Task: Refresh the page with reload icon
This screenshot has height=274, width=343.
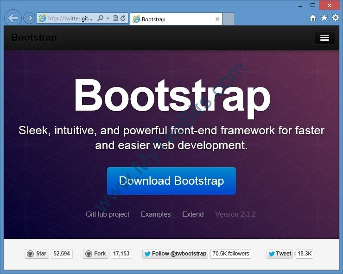Action: pyautogui.click(x=123, y=19)
